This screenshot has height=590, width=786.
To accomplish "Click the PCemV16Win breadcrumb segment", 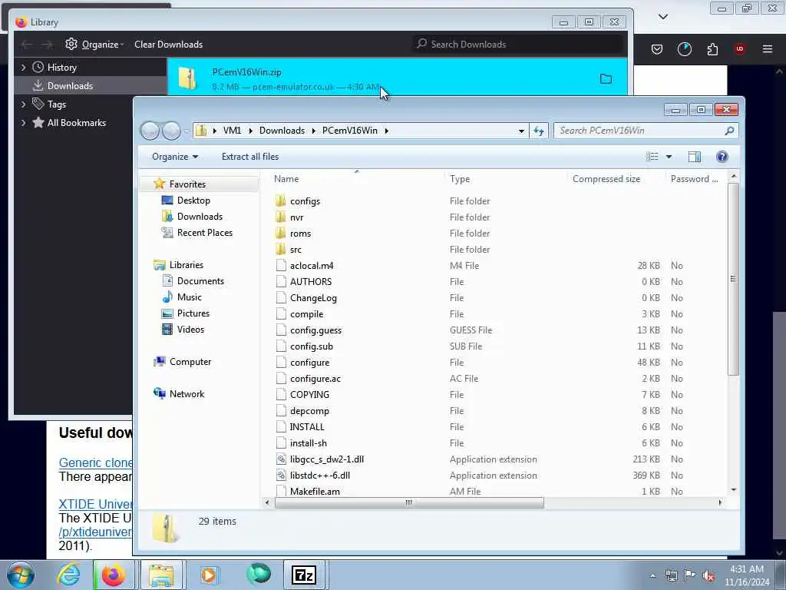I will pos(350,131).
